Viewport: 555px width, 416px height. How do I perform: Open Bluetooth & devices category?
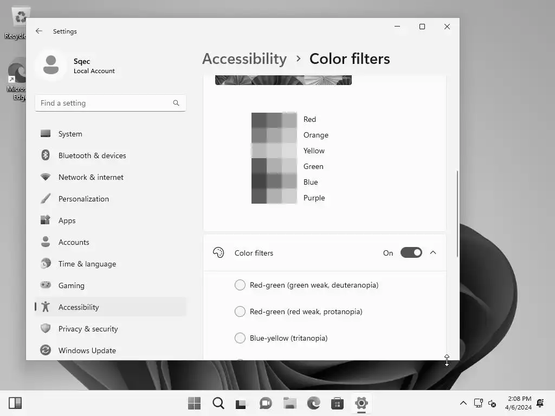[111, 155]
